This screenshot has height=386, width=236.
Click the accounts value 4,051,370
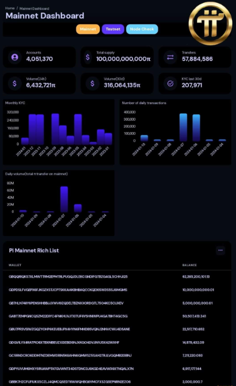(40, 59)
